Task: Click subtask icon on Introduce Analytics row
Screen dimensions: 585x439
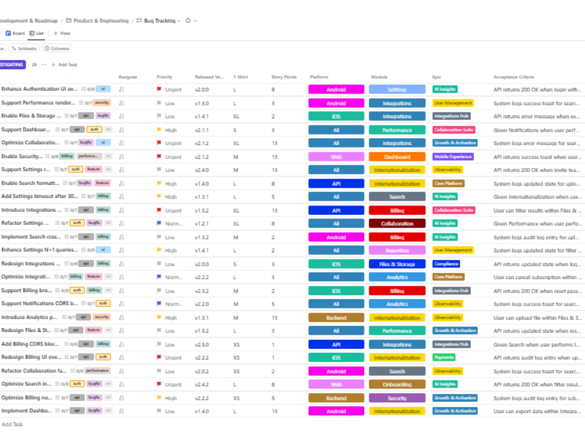Action: coord(64,317)
